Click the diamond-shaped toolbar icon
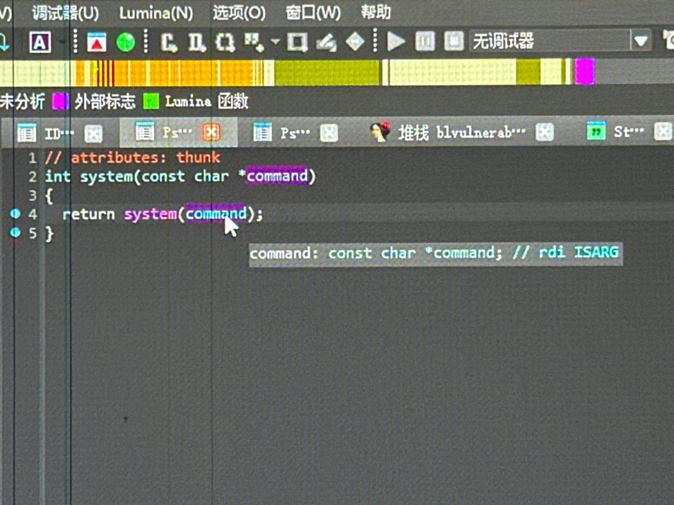 click(355, 42)
